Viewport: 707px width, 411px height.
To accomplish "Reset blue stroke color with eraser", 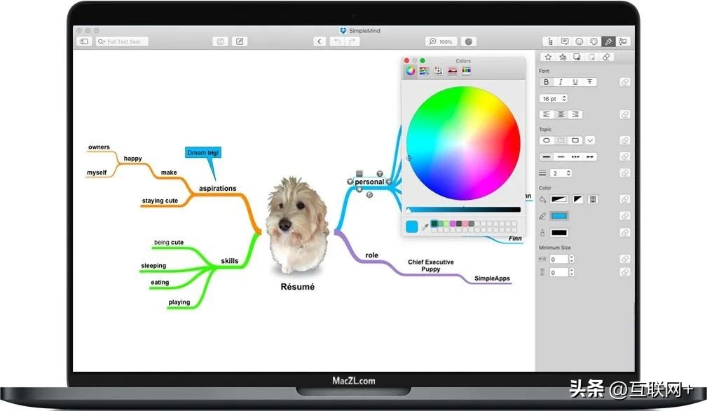I will [624, 216].
